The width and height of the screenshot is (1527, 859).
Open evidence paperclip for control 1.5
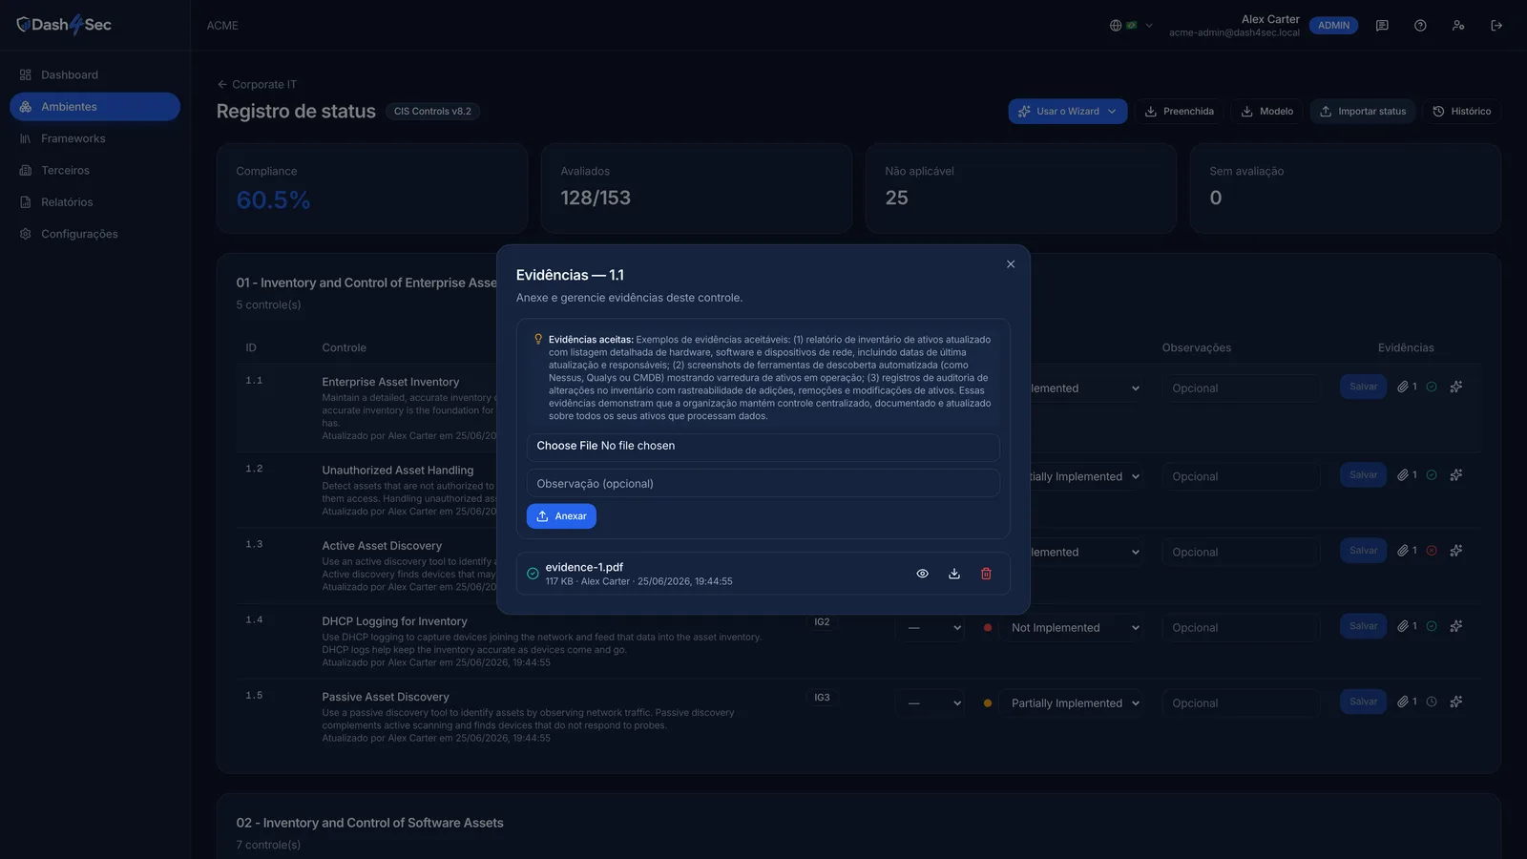(x=1407, y=702)
